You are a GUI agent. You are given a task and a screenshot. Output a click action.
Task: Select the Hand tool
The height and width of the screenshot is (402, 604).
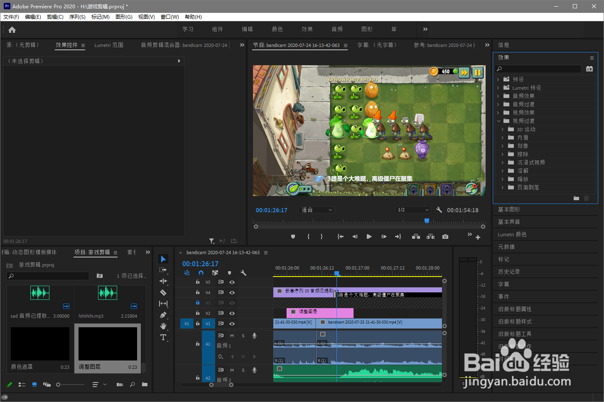pos(163,326)
